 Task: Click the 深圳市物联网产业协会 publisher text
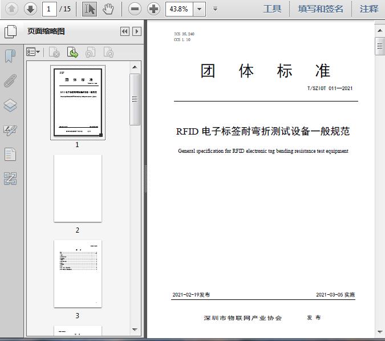click(242, 318)
